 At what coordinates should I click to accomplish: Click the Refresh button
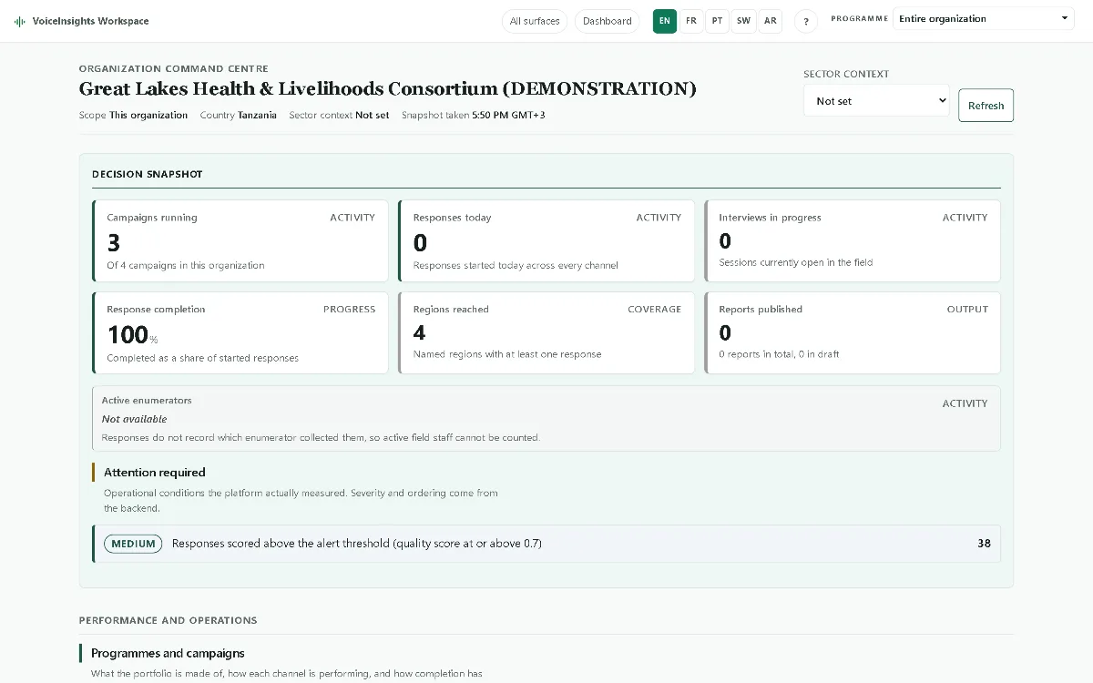click(x=986, y=106)
